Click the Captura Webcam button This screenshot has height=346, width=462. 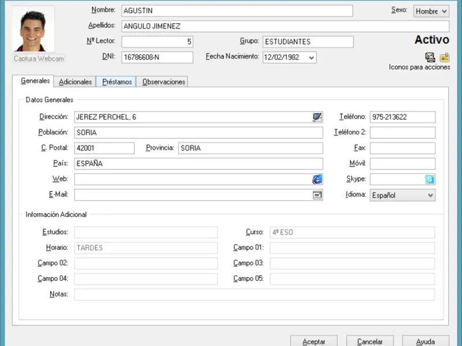pos(39,58)
